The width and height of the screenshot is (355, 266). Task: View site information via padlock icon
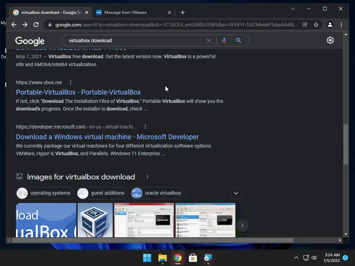[50, 25]
